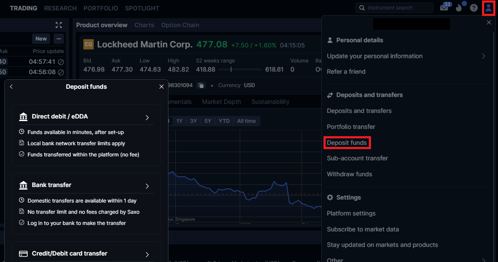Close the account side menu
Image resolution: width=498 pixels, height=262 pixels.
pyautogui.click(x=489, y=22)
